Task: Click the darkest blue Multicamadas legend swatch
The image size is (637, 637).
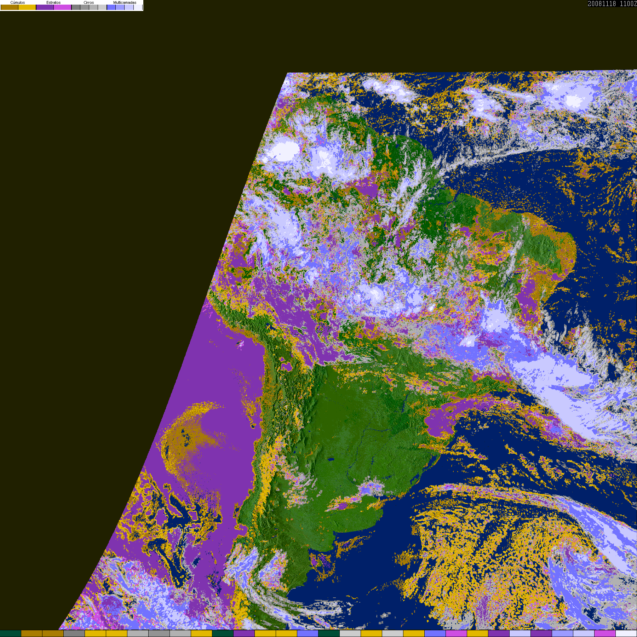Action: pyautogui.click(x=111, y=7)
